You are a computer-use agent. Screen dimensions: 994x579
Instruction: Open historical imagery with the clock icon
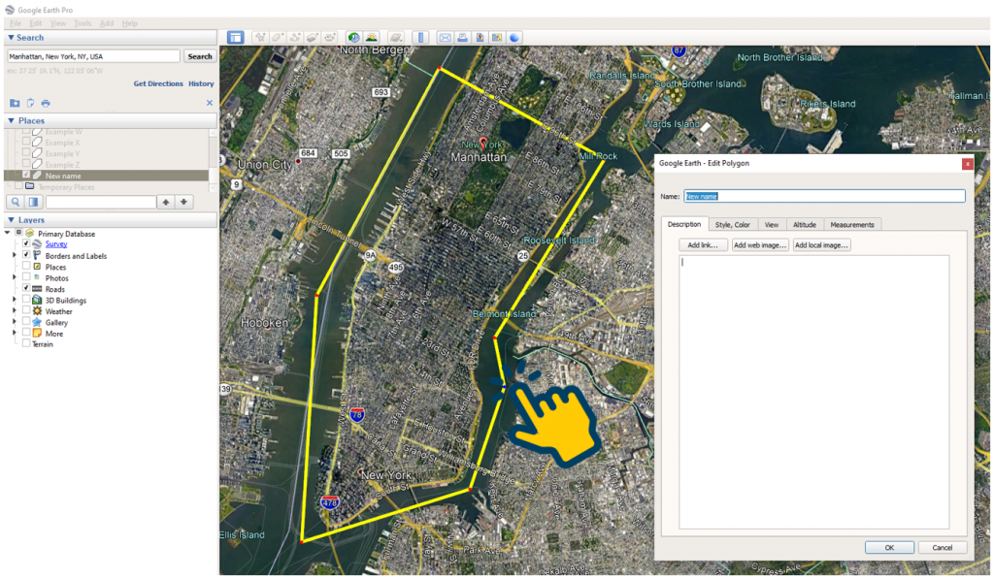click(353, 37)
